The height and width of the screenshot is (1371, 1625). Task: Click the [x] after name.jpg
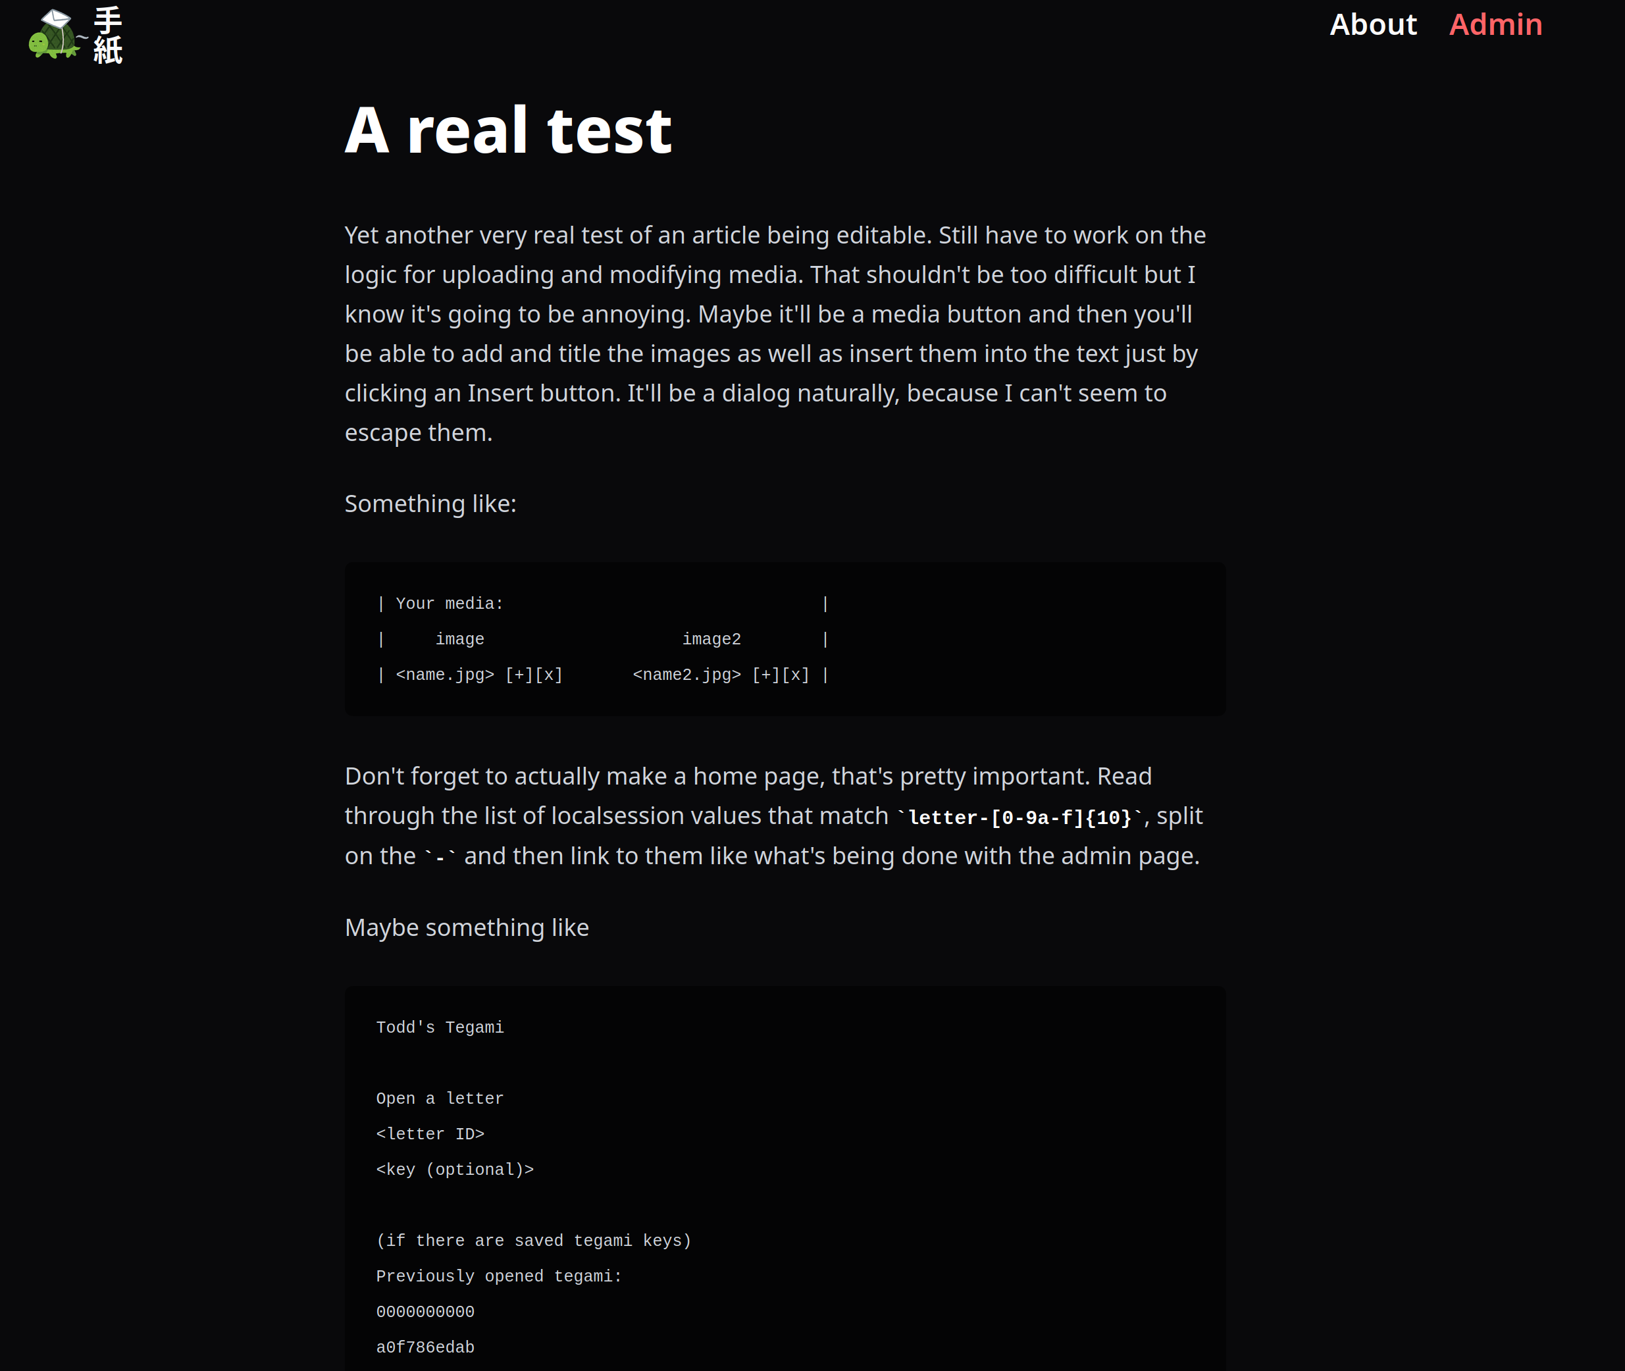pyautogui.click(x=549, y=675)
